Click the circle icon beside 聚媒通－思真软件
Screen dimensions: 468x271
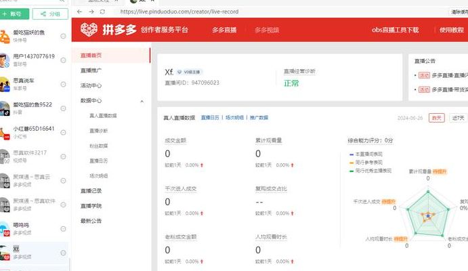tap(63, 205)
